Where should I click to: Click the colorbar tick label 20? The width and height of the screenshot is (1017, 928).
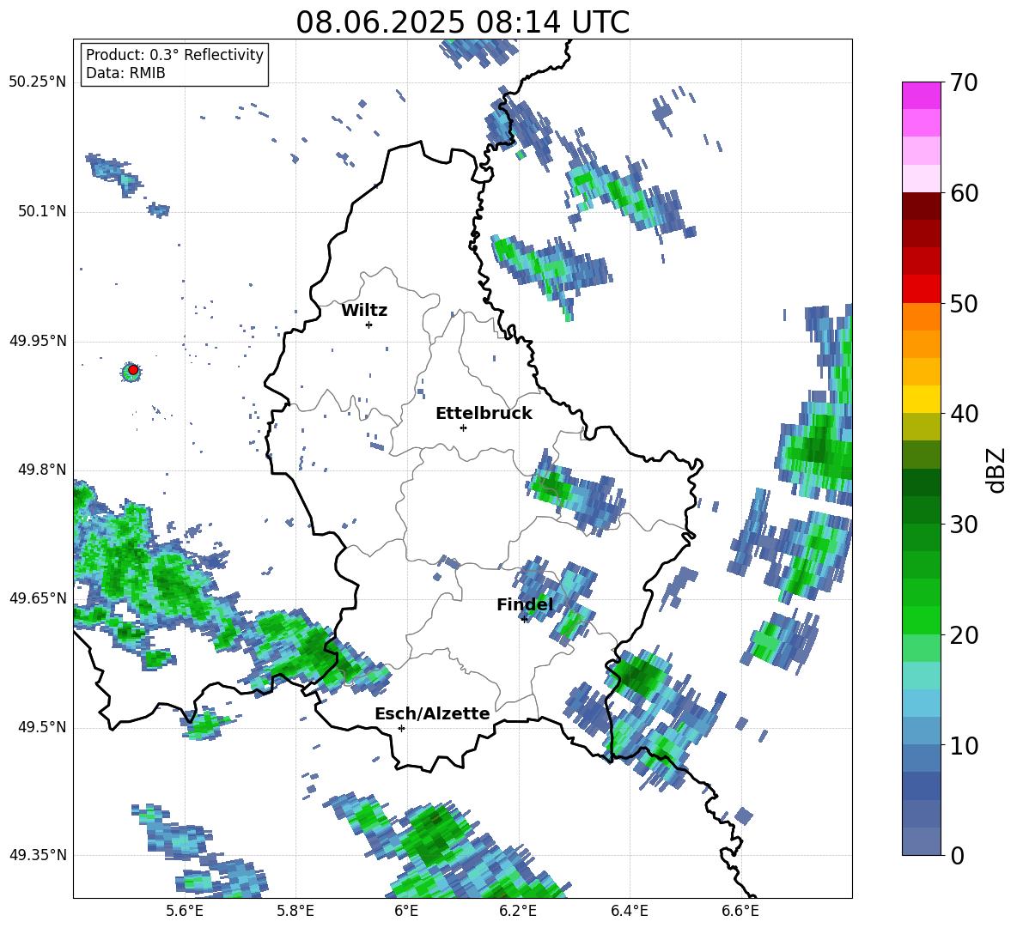[964, 635]
